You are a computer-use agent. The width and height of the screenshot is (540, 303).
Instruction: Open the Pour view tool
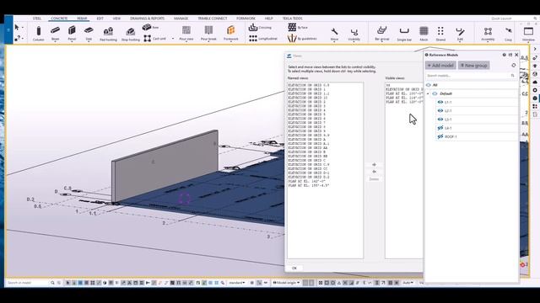click(x=186, y=34)
